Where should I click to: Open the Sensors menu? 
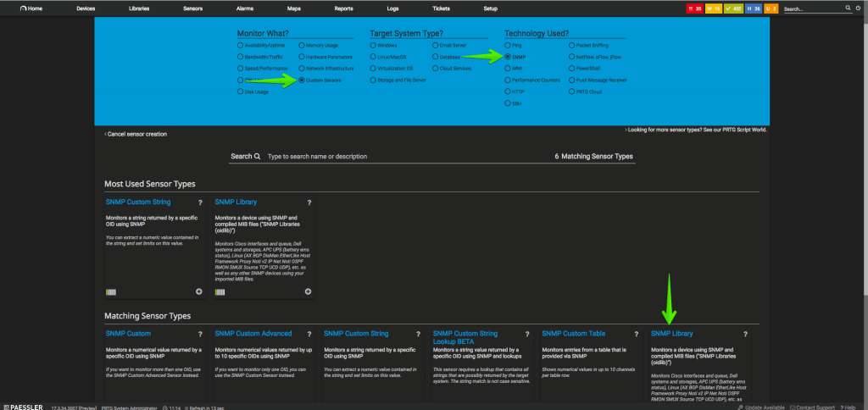(x=193, y=8)
